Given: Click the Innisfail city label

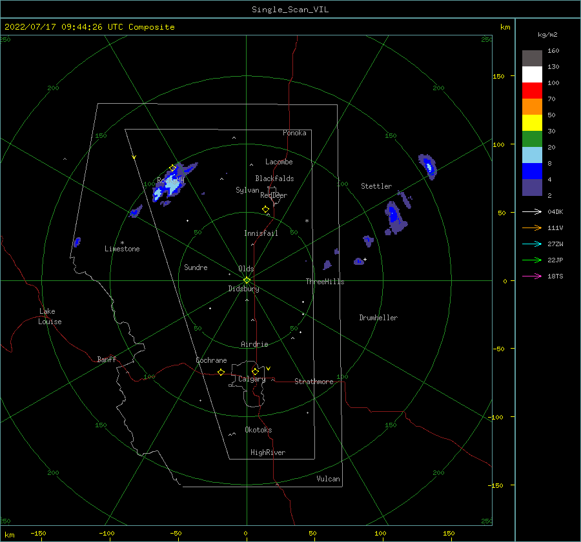Looking at the screenshot, I should point(261,233).
